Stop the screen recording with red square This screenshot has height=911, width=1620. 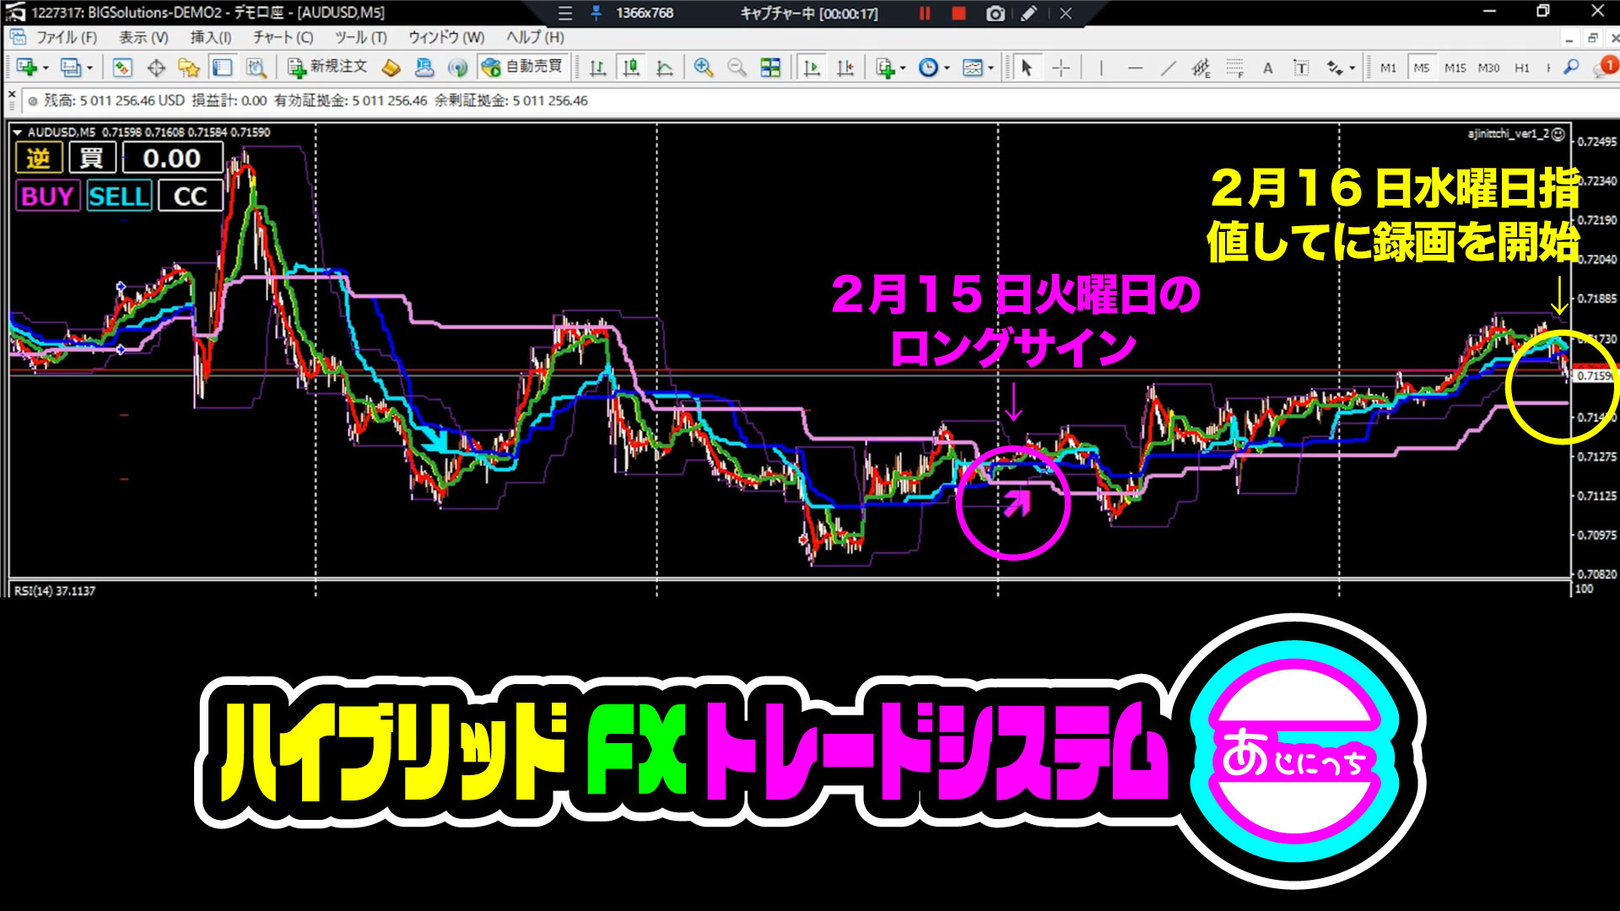[958, 13]
